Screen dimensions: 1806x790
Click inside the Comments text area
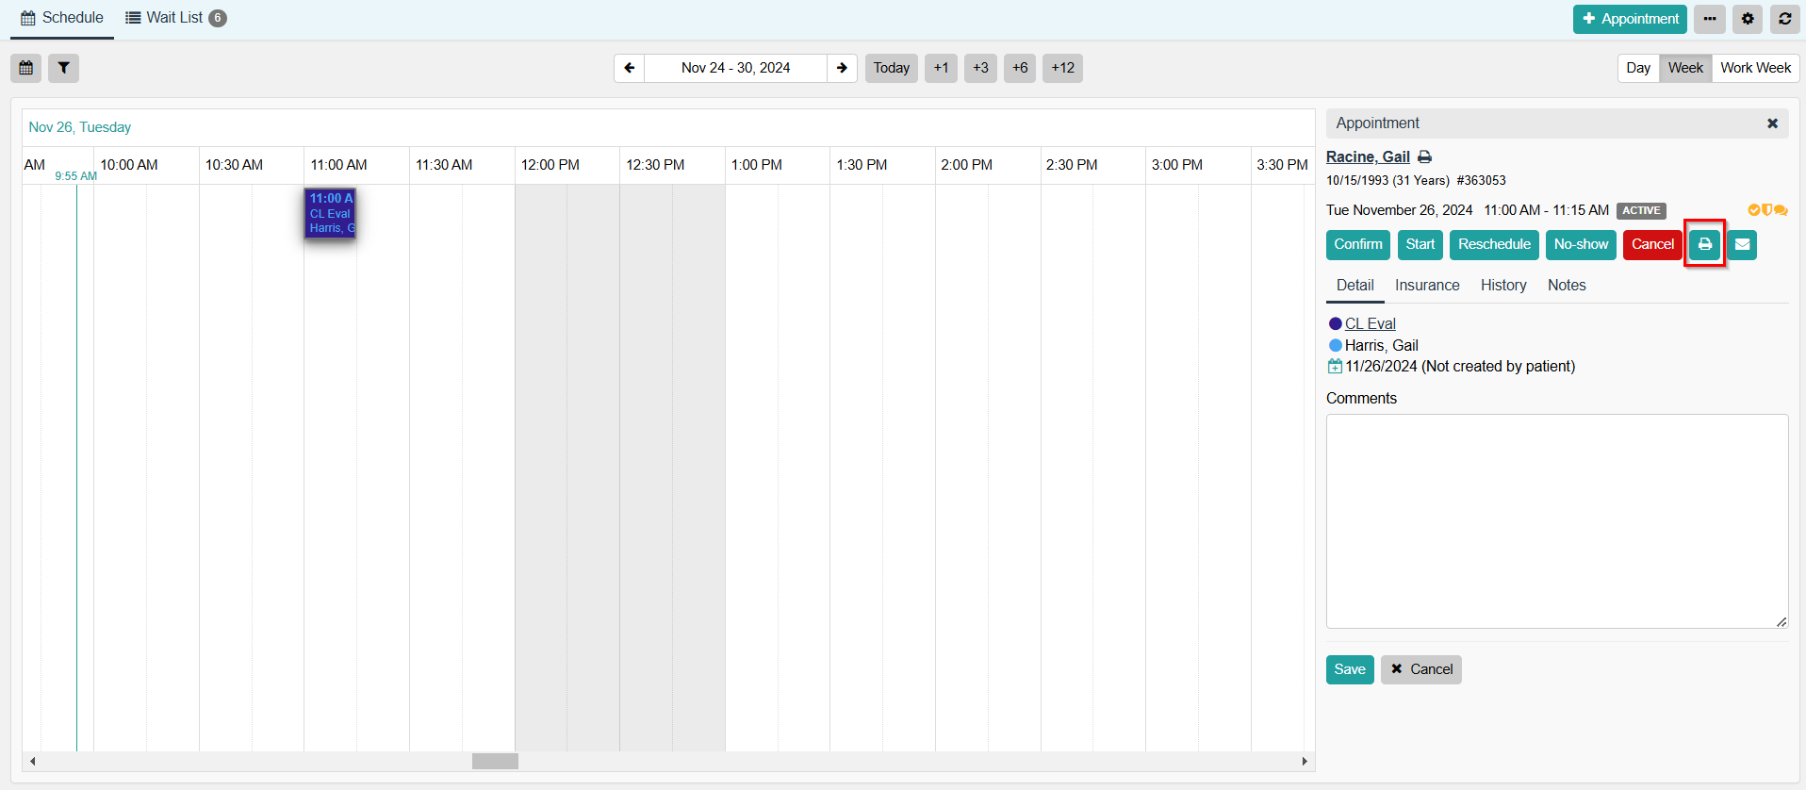[1556, 520]
